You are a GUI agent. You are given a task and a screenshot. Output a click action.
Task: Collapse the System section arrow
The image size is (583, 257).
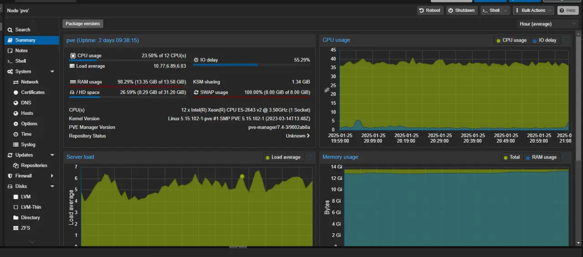coord(52,72)
